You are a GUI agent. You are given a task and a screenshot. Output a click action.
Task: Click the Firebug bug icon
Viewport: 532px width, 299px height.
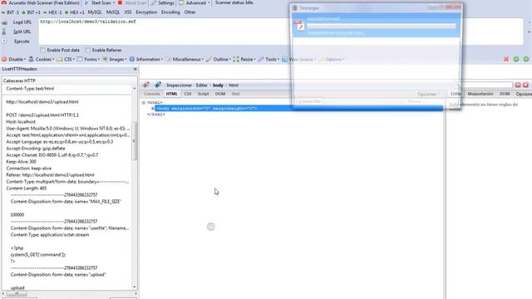pyautogui.click(x=146, y=85)
